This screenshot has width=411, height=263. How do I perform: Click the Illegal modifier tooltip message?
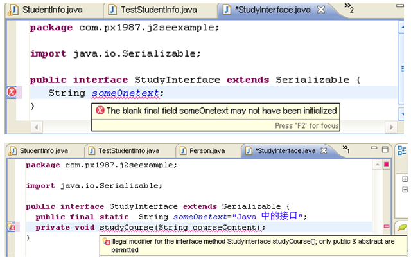click(252, 246)
